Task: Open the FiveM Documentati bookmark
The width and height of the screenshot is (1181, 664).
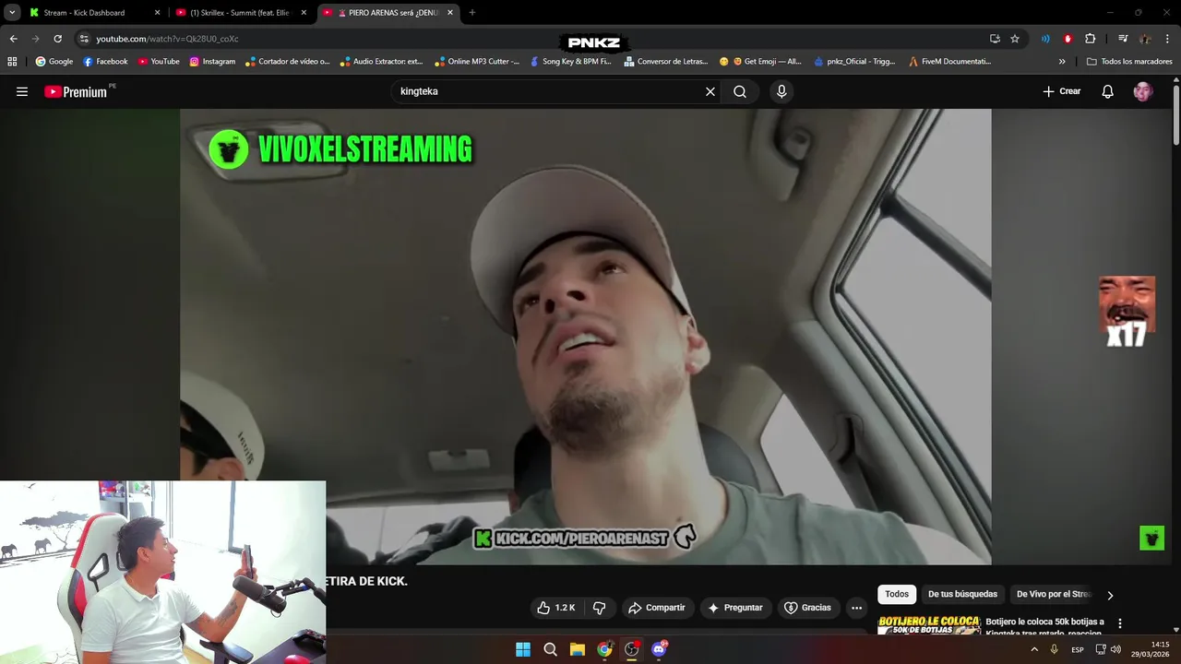Action: [949, 62]
